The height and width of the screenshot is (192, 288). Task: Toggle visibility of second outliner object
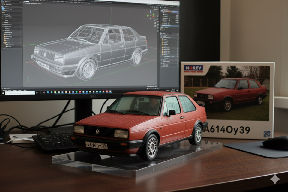point(178,15)
